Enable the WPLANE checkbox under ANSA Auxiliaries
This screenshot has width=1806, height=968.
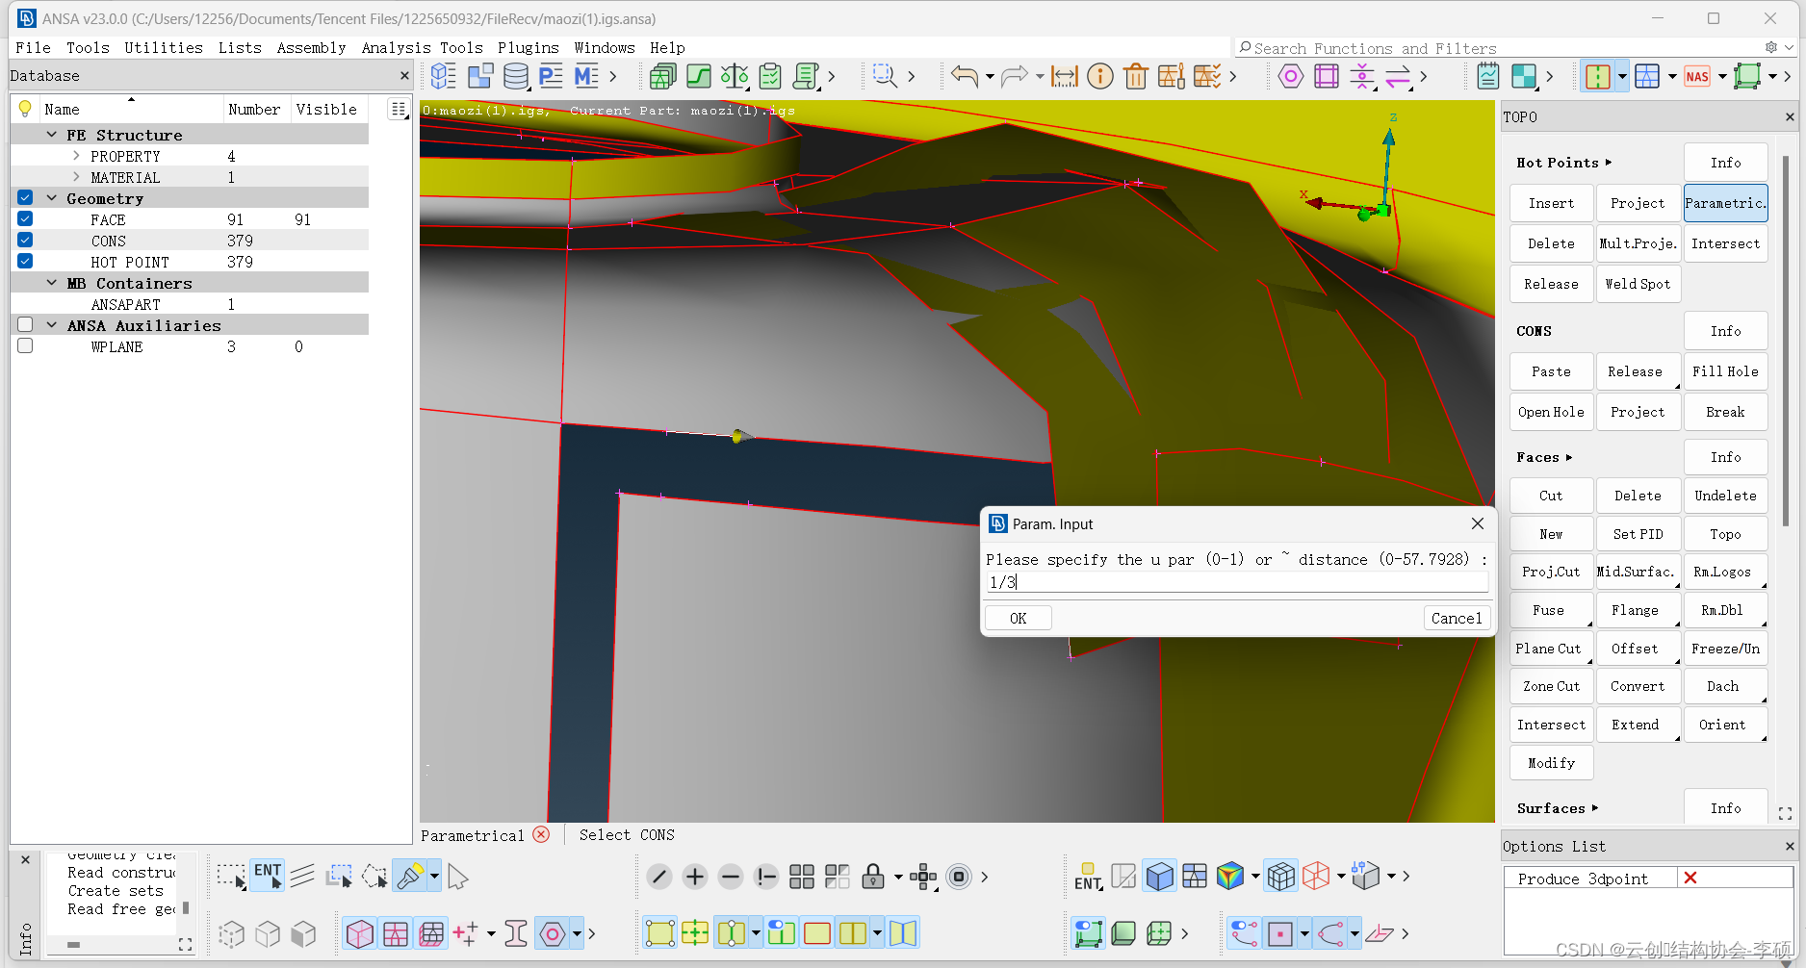tap(24, 346)
